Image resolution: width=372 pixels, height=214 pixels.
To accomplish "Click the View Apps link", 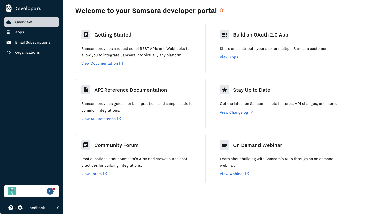I will (x=229, y=57).
